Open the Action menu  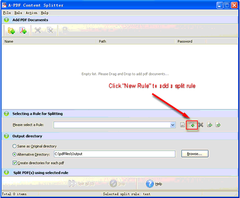point(31,13)
